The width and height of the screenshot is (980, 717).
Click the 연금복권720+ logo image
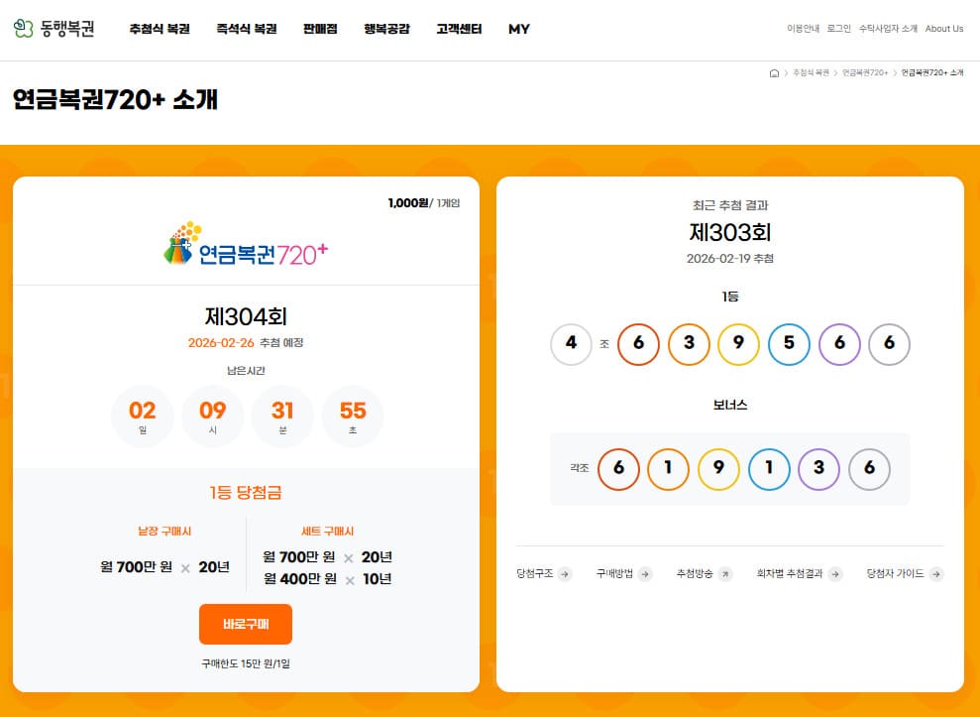coord(246,244)
